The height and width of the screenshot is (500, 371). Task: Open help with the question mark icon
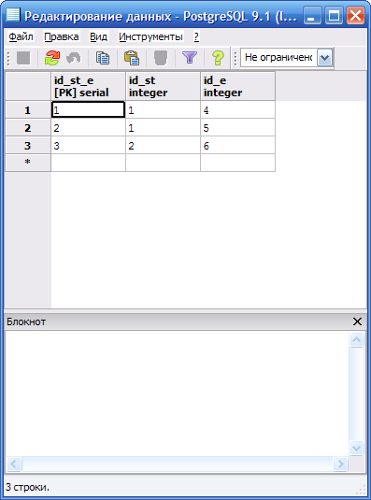(219, 58)
